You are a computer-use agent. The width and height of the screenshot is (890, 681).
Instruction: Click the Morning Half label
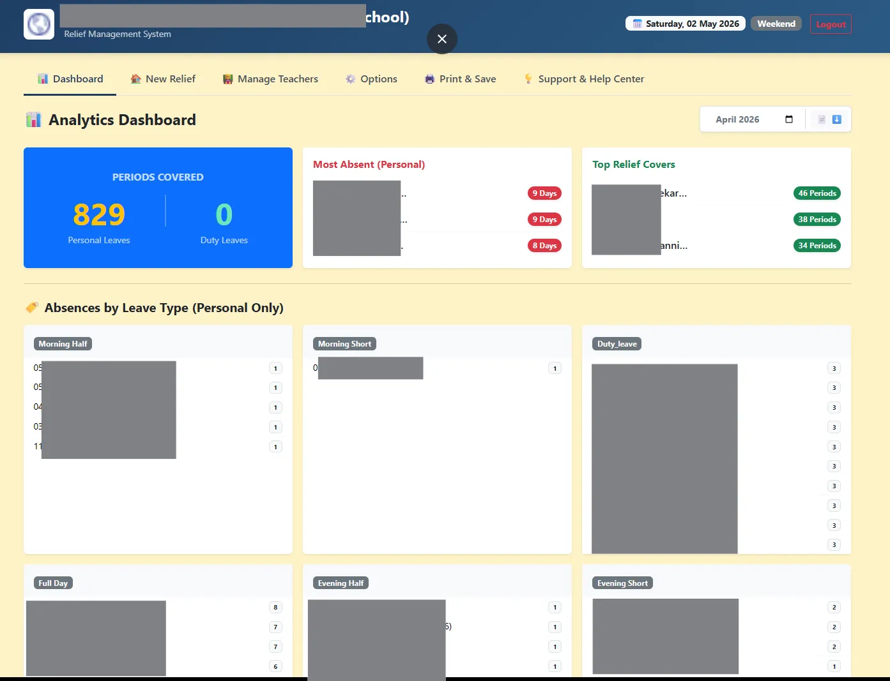(x=63, y=344)
